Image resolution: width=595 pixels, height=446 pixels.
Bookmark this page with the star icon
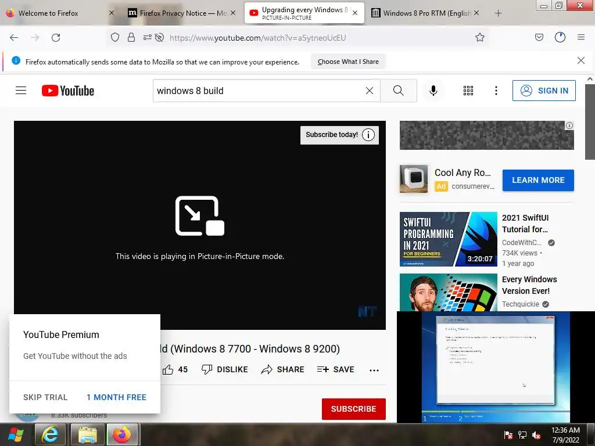tap(479, 37)
